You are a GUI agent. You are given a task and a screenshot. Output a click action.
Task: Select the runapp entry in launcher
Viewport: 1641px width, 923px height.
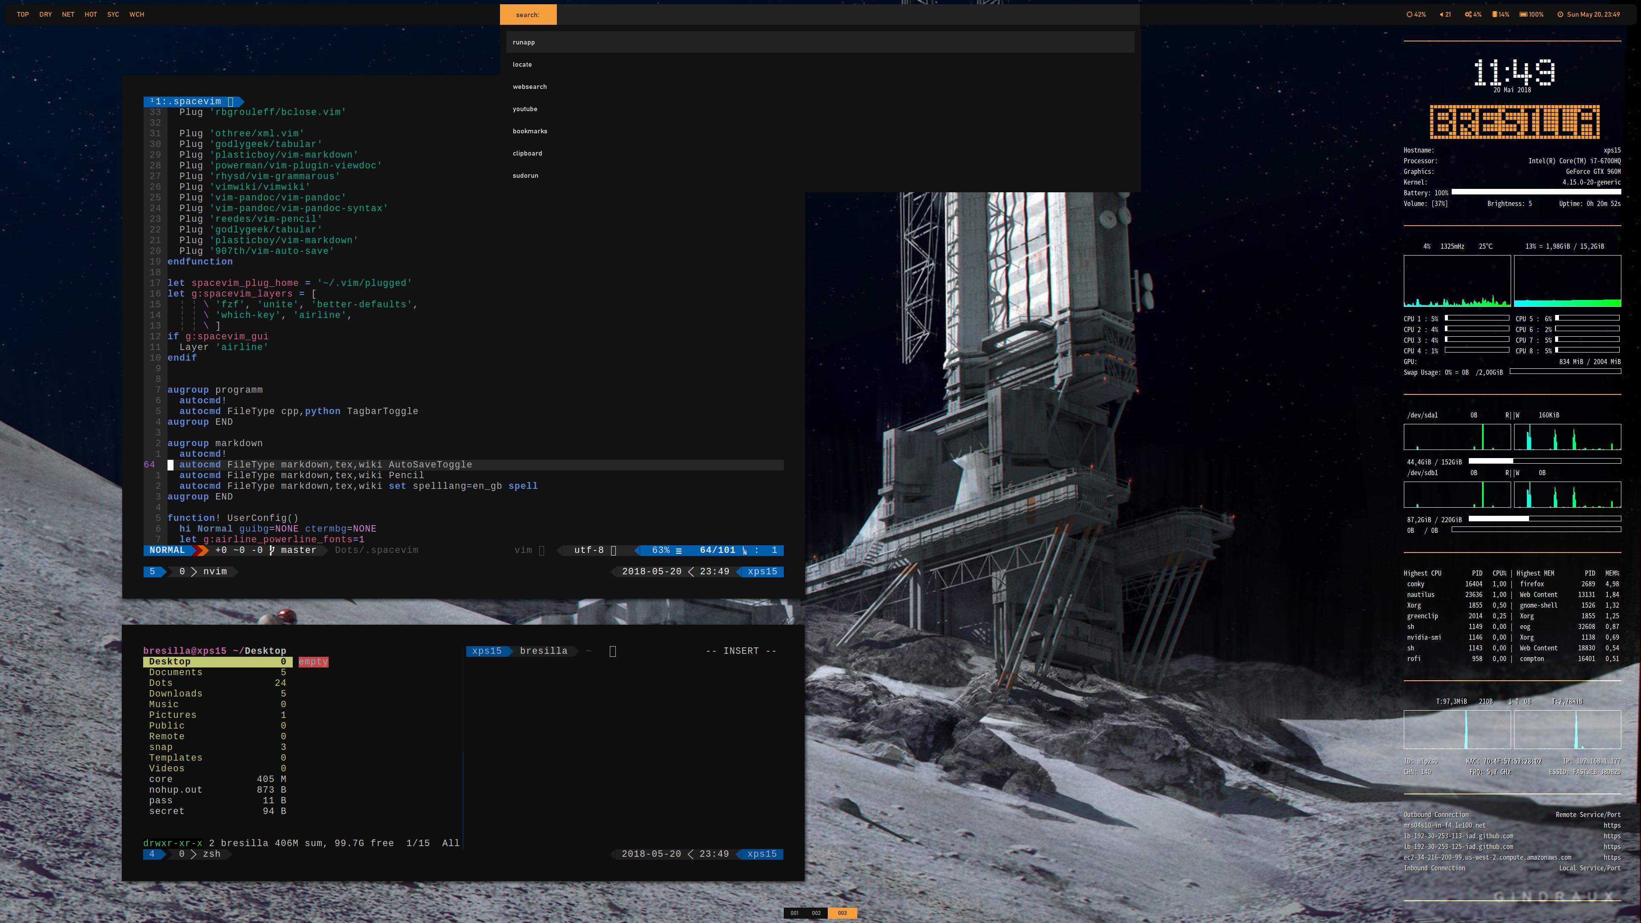click(x=523, y=43)
